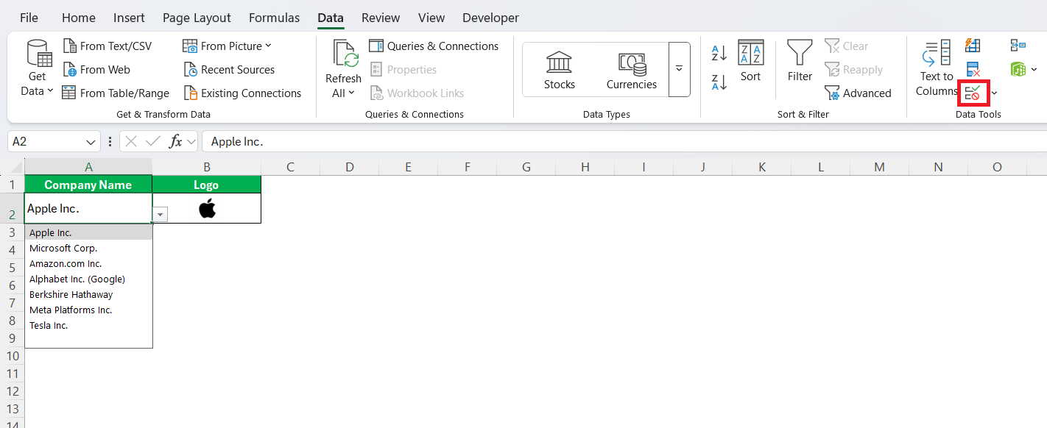The height and width of the screenshot is (428, 1047).
Task: Click the Consolidate icon
Action: (x=1018, y=46)
